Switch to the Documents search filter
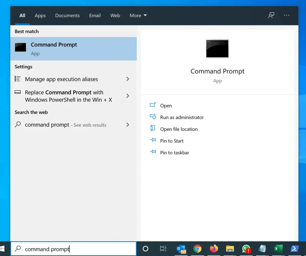306x256 pixels. point(67,15)
